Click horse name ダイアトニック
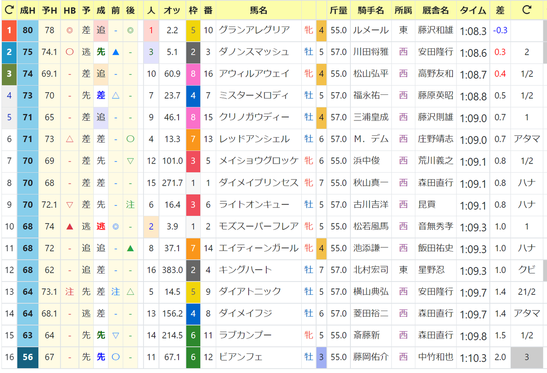547x373 pixels. coord(250,291)
